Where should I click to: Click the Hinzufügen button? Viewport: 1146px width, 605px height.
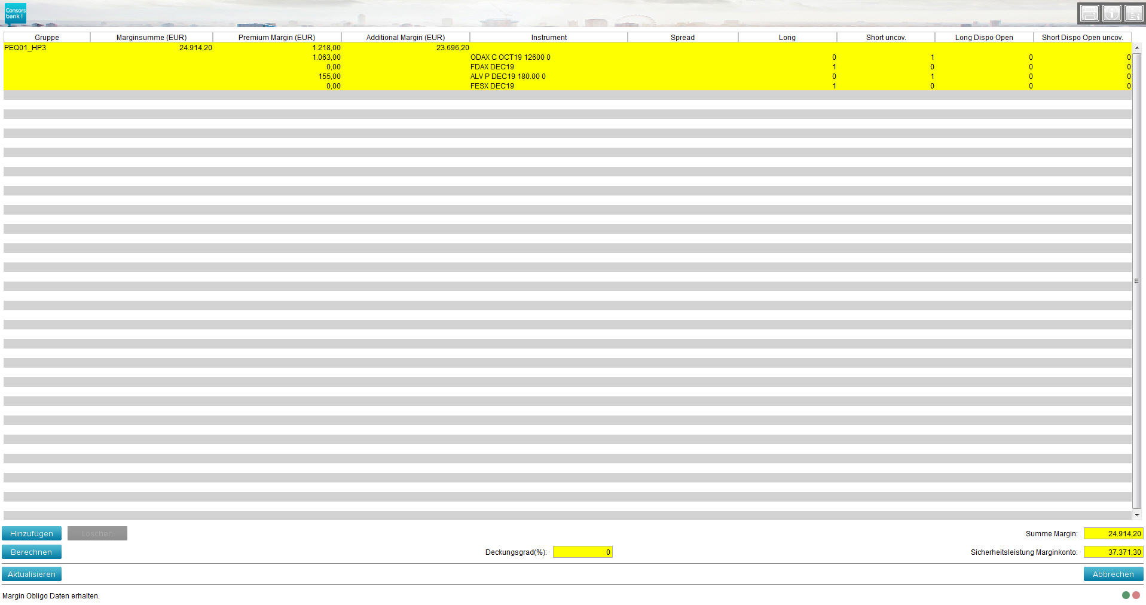(32, 533)
